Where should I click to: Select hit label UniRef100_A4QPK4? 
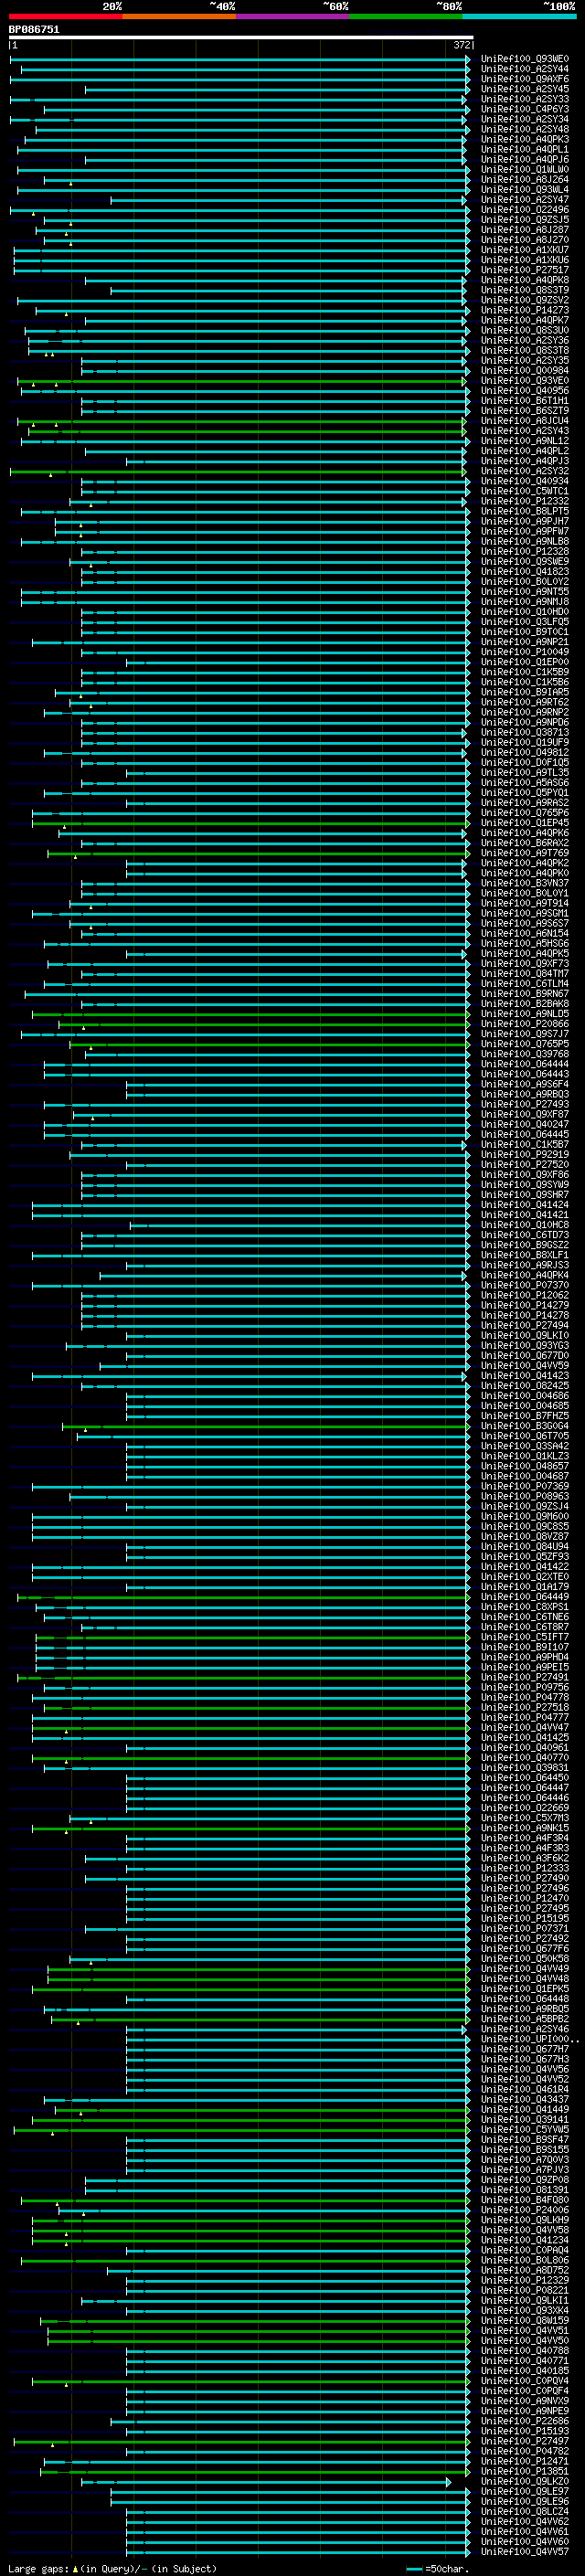[524, 1275]
